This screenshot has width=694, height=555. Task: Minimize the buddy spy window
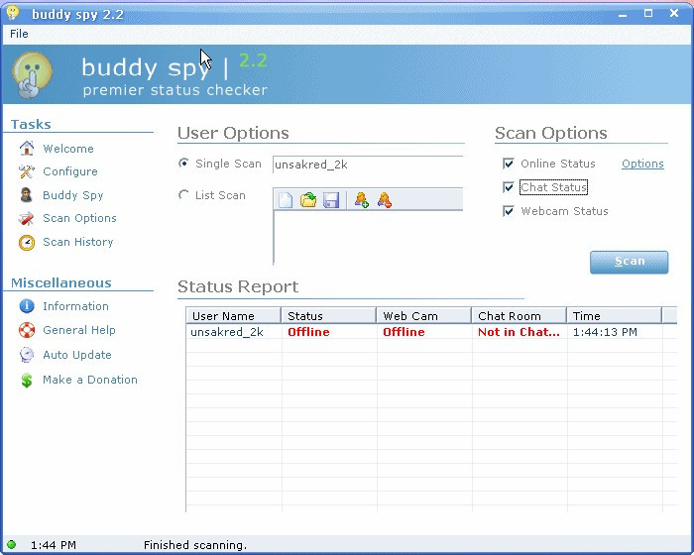tap(623, 14)
